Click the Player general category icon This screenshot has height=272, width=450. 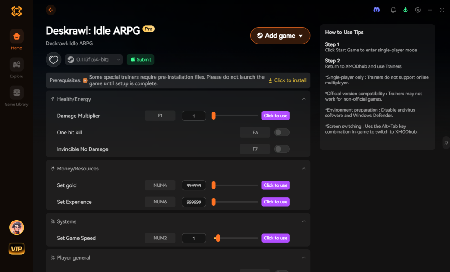[x=53, y=257]
